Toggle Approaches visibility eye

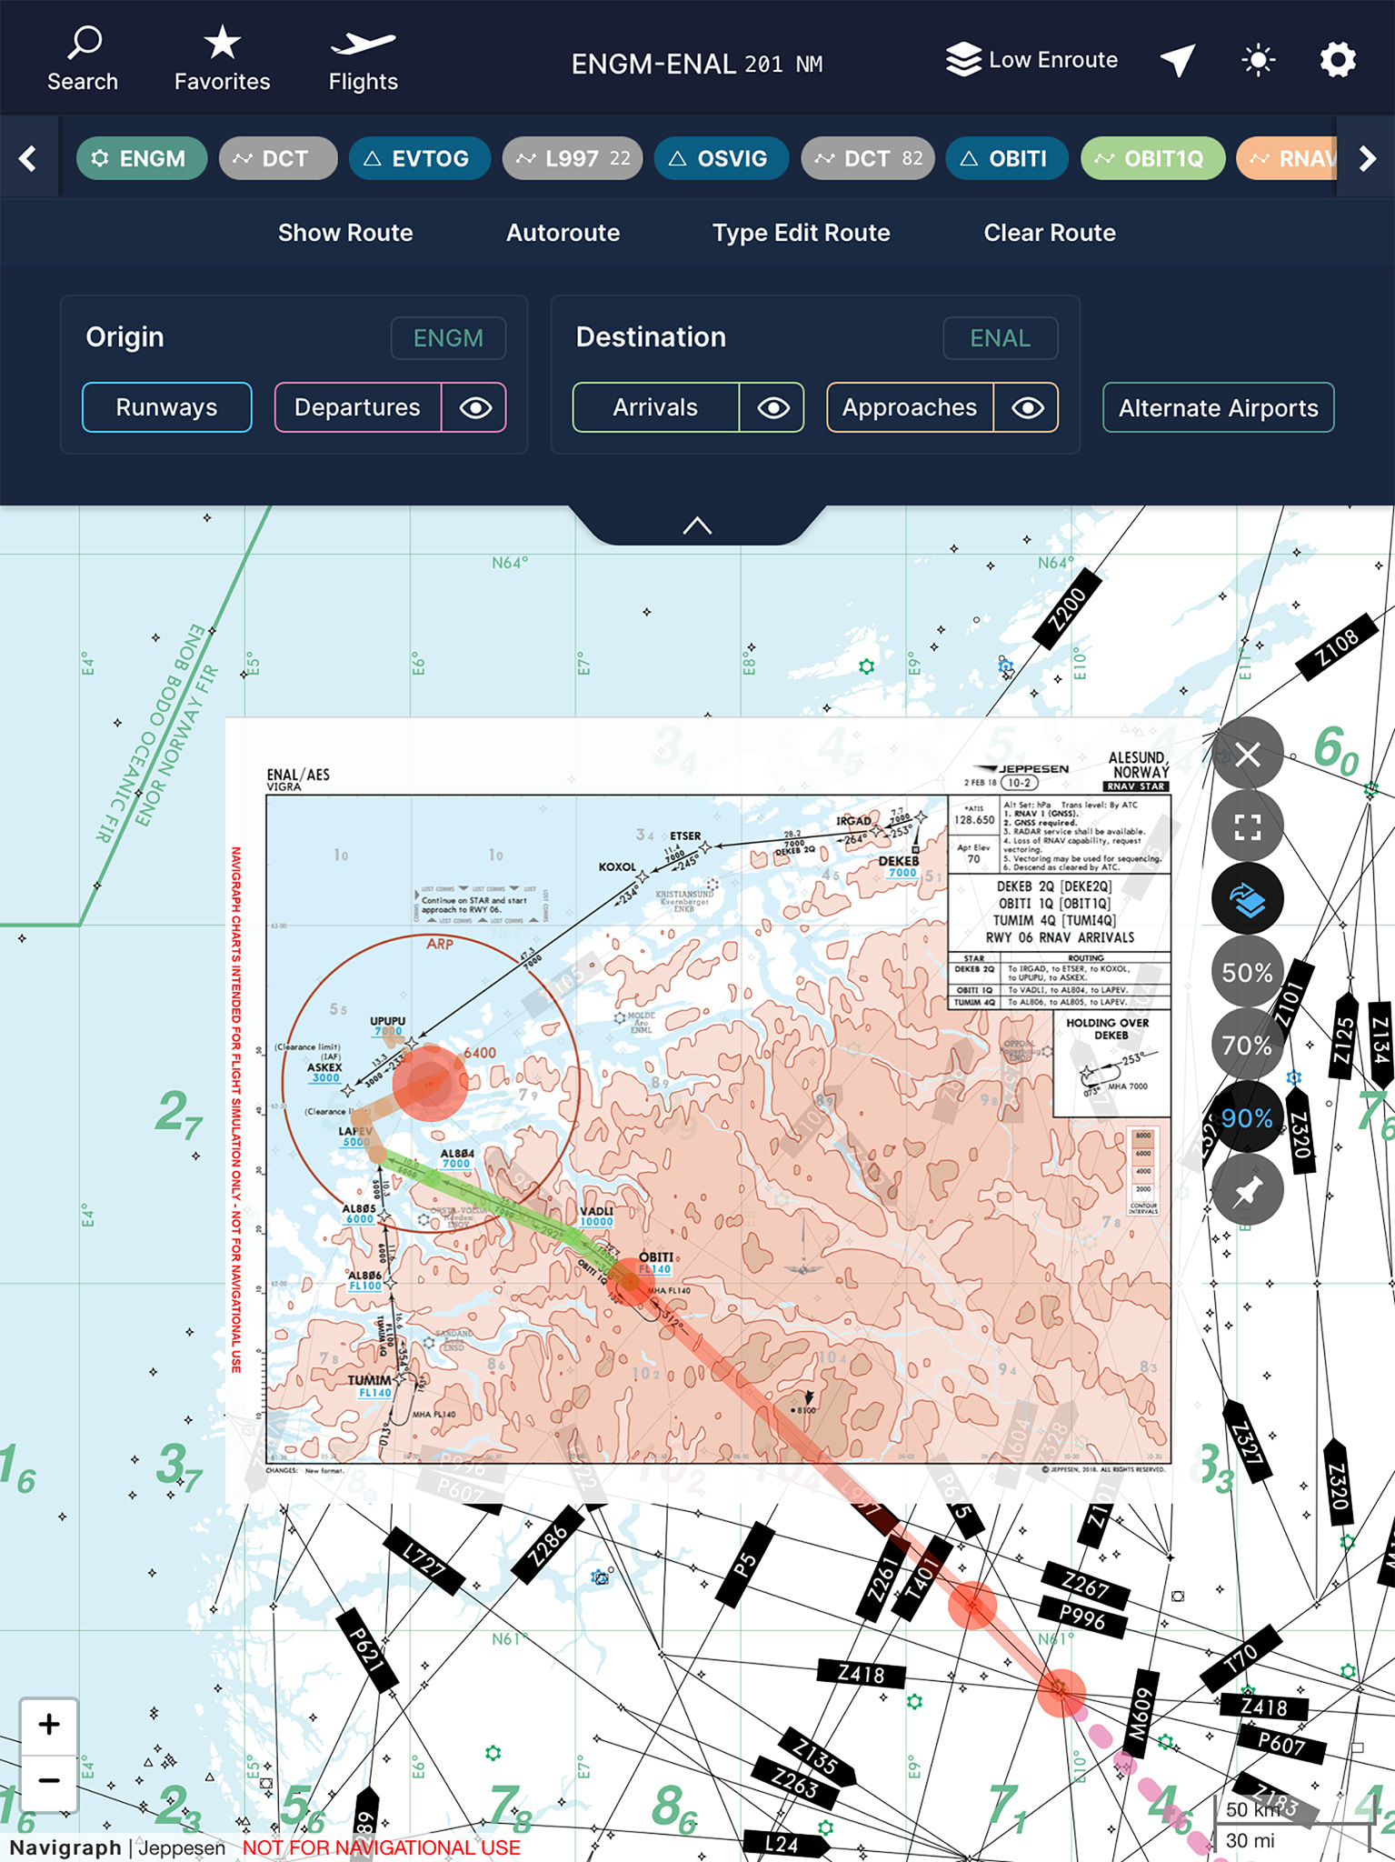tap(1027, 407)
